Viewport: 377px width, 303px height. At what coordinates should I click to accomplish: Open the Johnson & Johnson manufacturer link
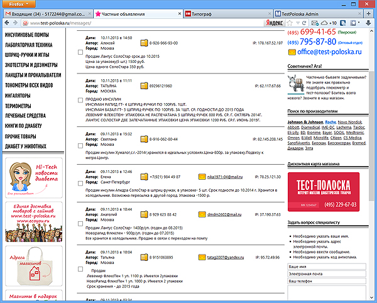pyautogui.click(x=305, y=122)
